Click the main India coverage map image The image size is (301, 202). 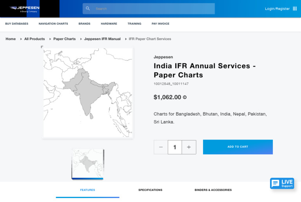coord(88,93)
